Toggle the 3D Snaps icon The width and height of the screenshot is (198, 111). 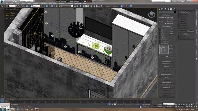click(x=50, y=6)
